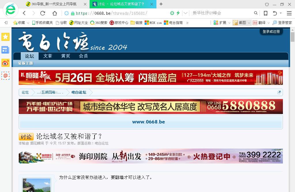Click the browser refresh icon
Viewport: 295px width, 192px height.
43,13
